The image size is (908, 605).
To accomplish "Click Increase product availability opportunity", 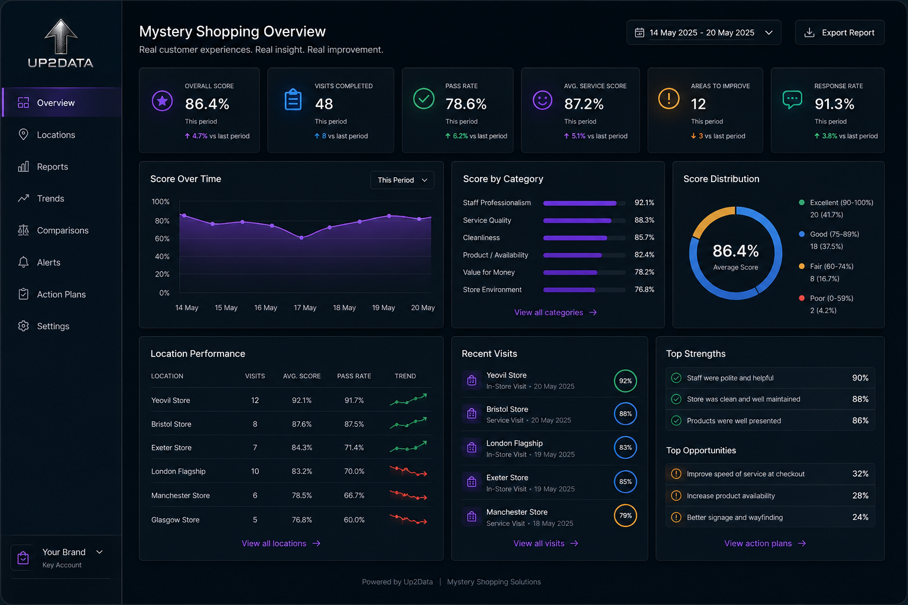I will 770,496.
